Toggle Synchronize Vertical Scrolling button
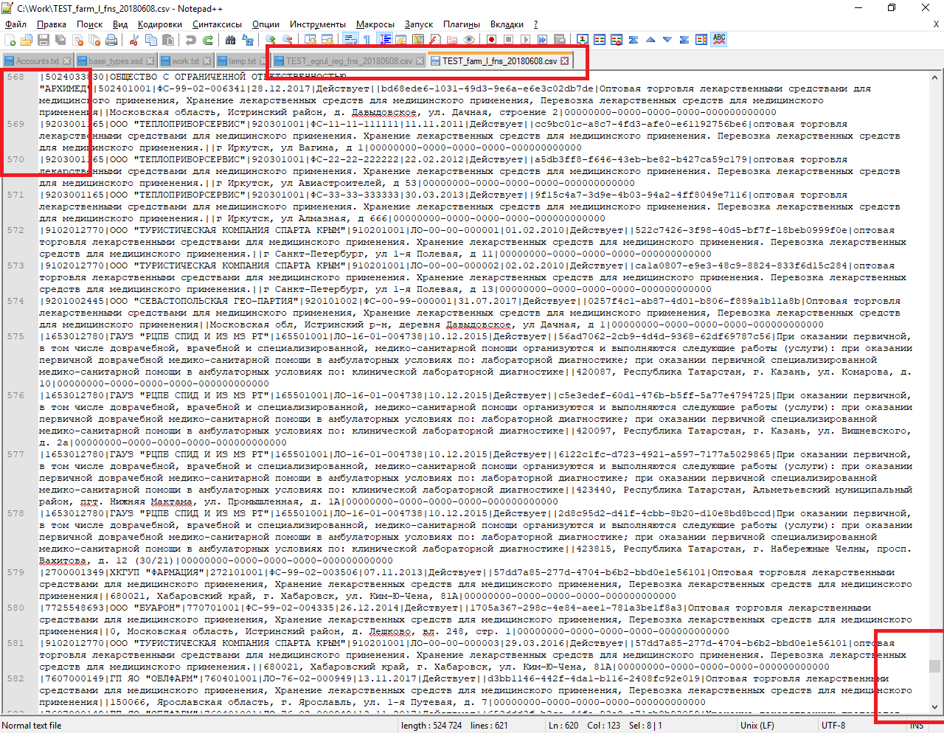 click(310, 40)
